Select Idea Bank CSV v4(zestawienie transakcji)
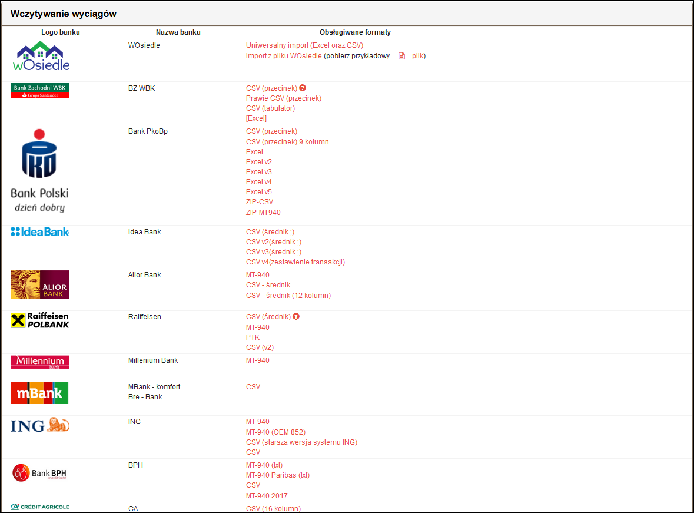Screen dimensions: 694x513 pos(295,262)
